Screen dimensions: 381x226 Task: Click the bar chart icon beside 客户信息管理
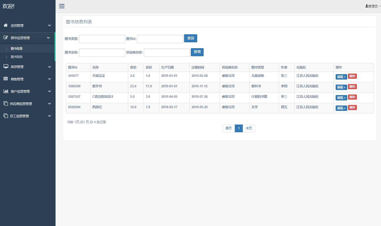[6, 91]
